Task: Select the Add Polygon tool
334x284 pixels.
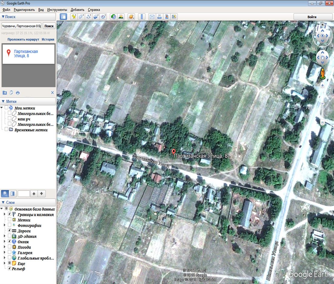Action: click(x=81, y=17)
